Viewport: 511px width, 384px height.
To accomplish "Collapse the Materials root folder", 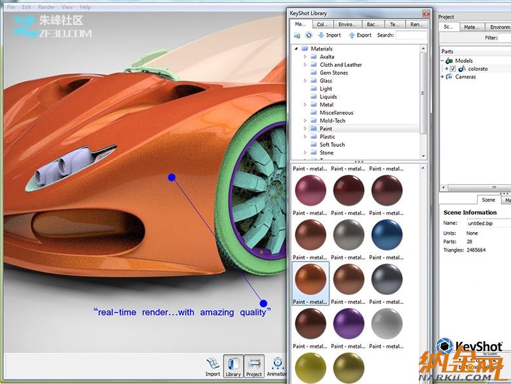I will tap(296, 48).
